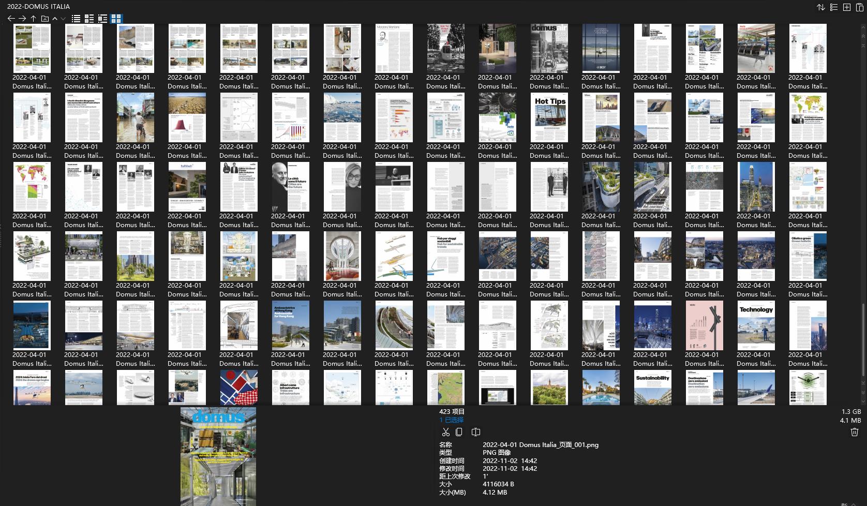Open the downward chevron next to it
867x506 pixels.
(x=63, y=18)
